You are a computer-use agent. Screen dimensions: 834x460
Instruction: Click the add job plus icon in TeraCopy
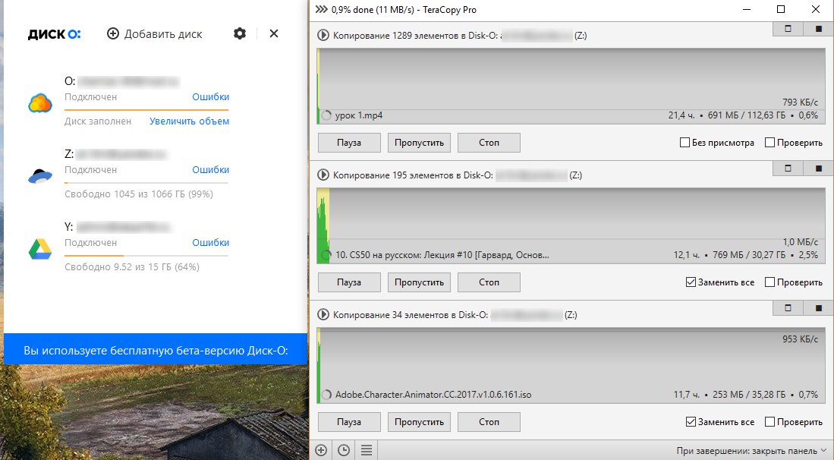point(321,450)
